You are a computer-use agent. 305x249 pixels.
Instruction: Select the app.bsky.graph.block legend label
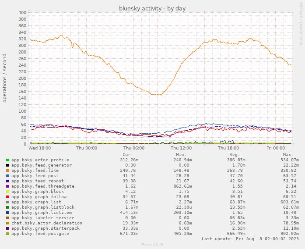pyautogui.click(x=38, y=192)
